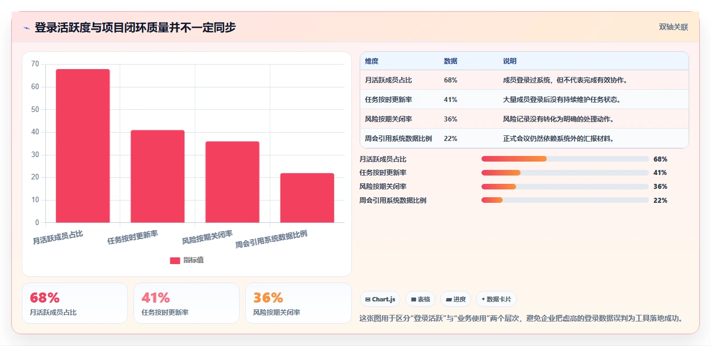Click the 数据 column header
The height and width of the screenshot is (346, 711).
pos(451,61)
